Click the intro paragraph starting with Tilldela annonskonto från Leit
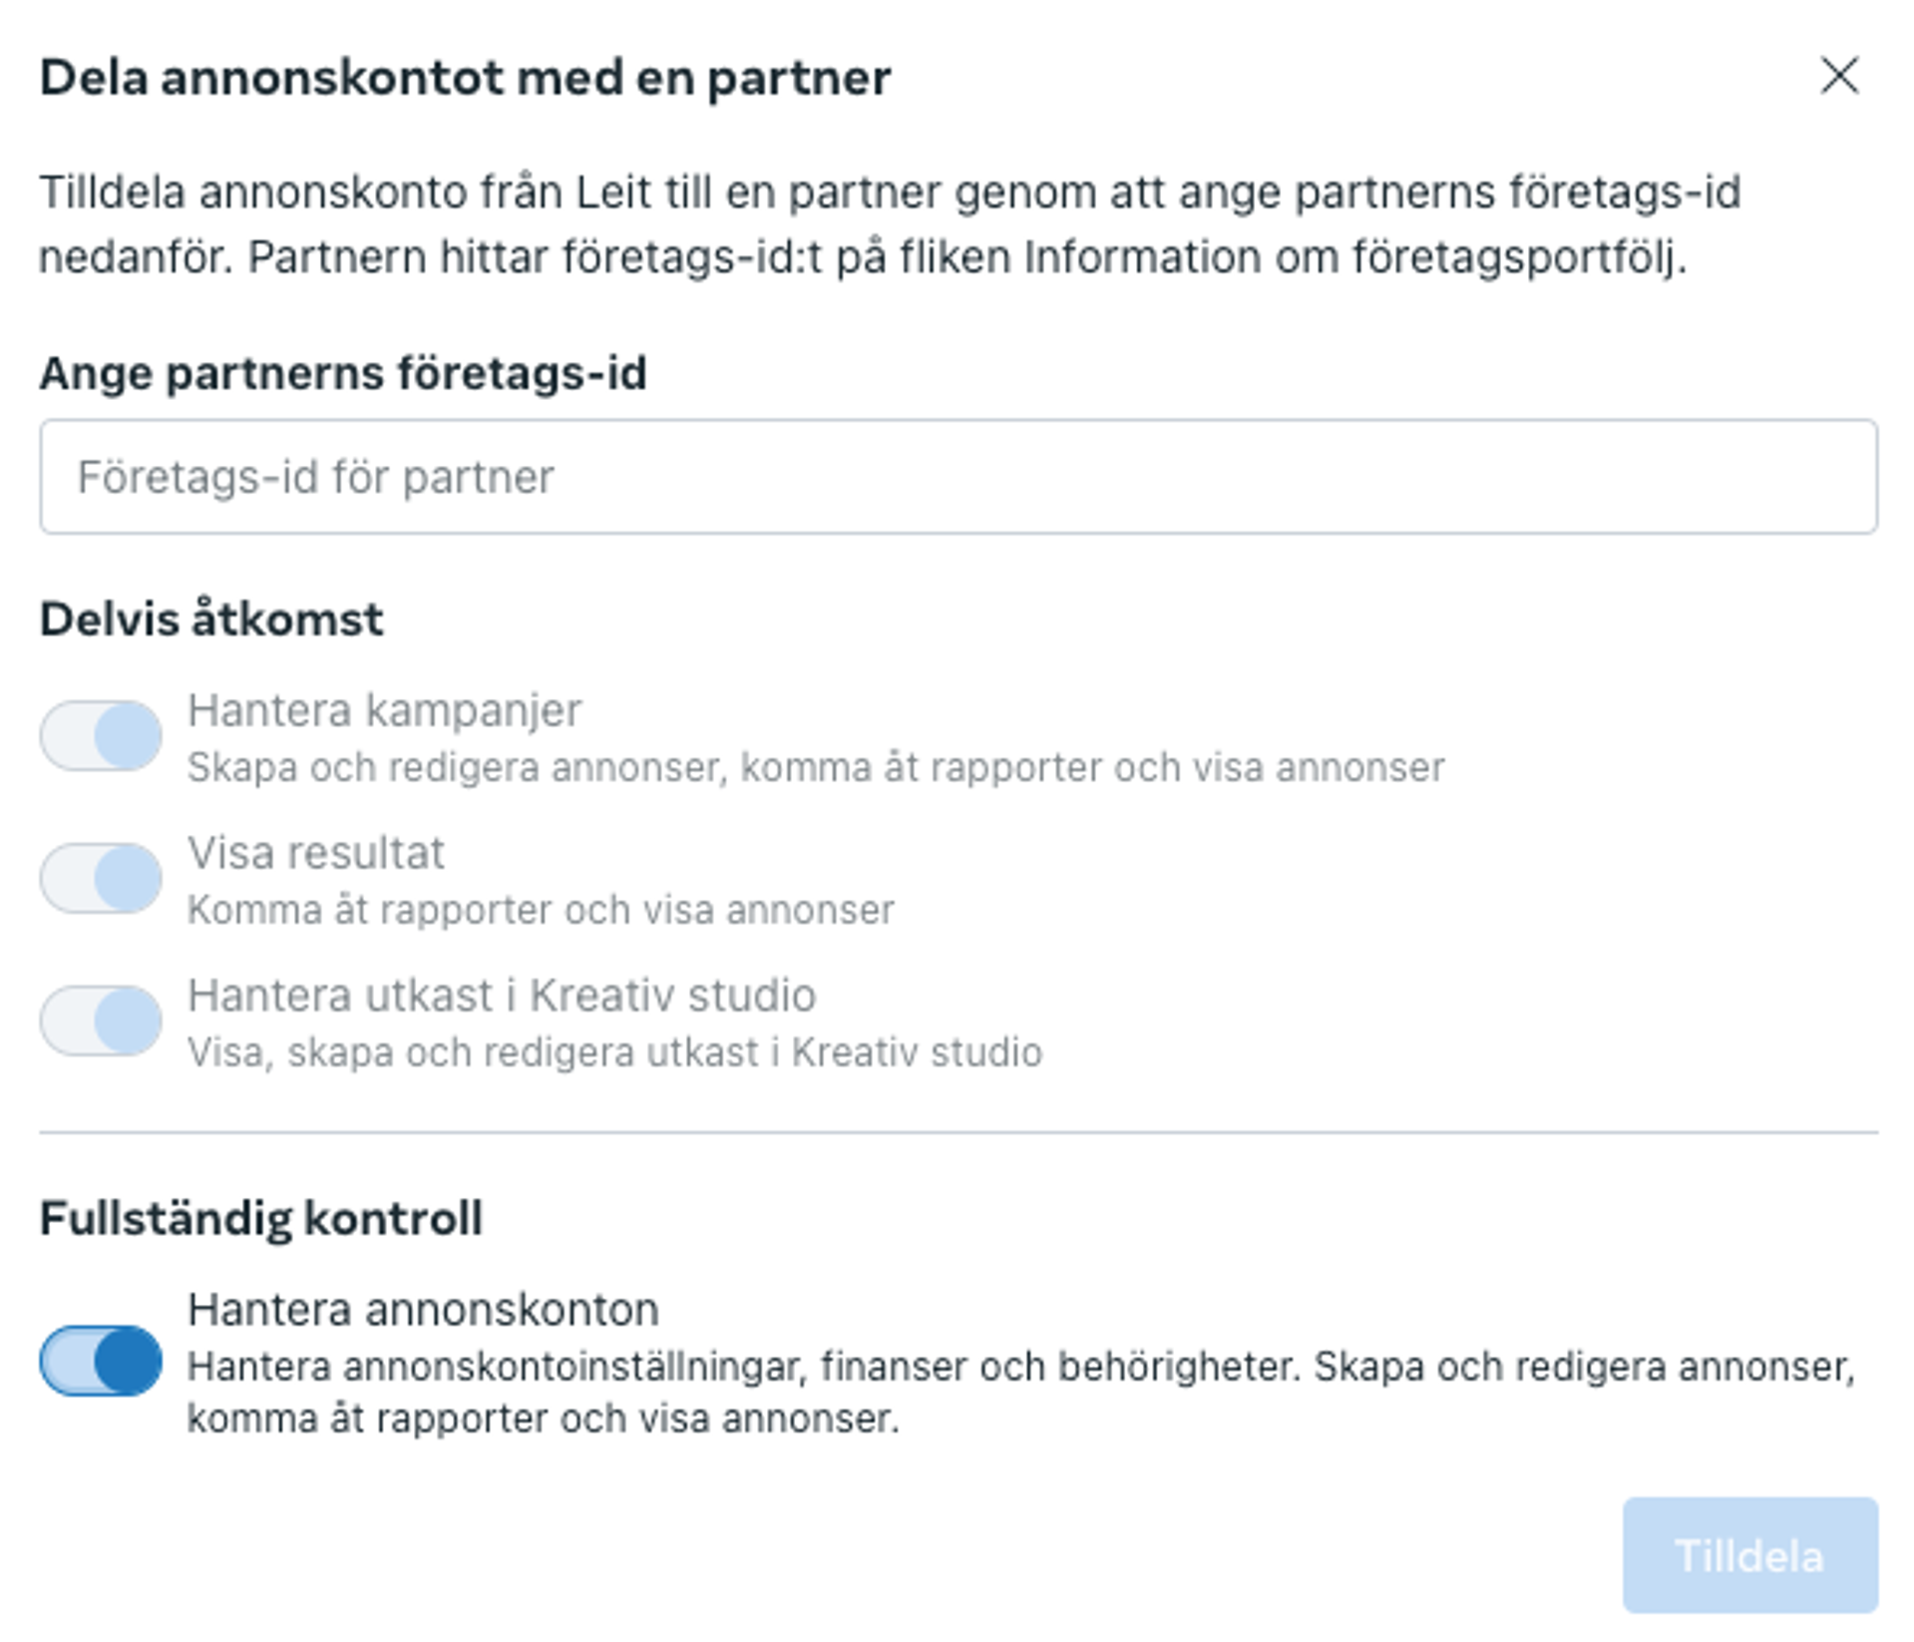1914x1642 pixels. pos(888,224)
